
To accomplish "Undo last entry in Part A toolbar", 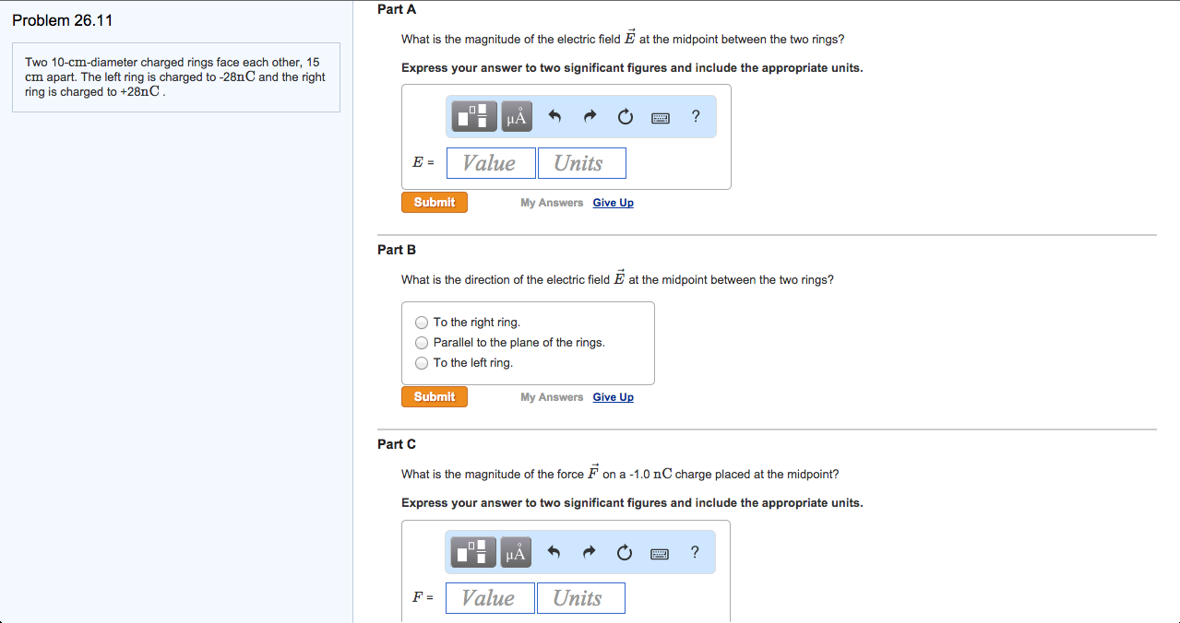I will tap(554, 116).
